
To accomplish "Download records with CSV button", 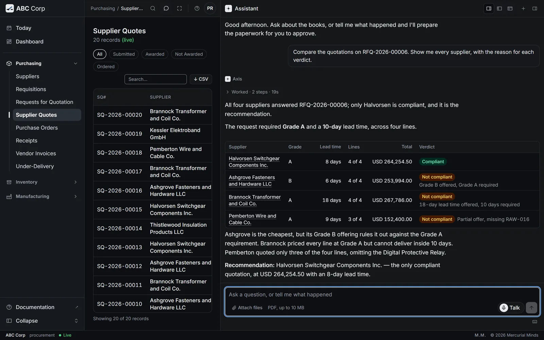I will tap(201, 79).
